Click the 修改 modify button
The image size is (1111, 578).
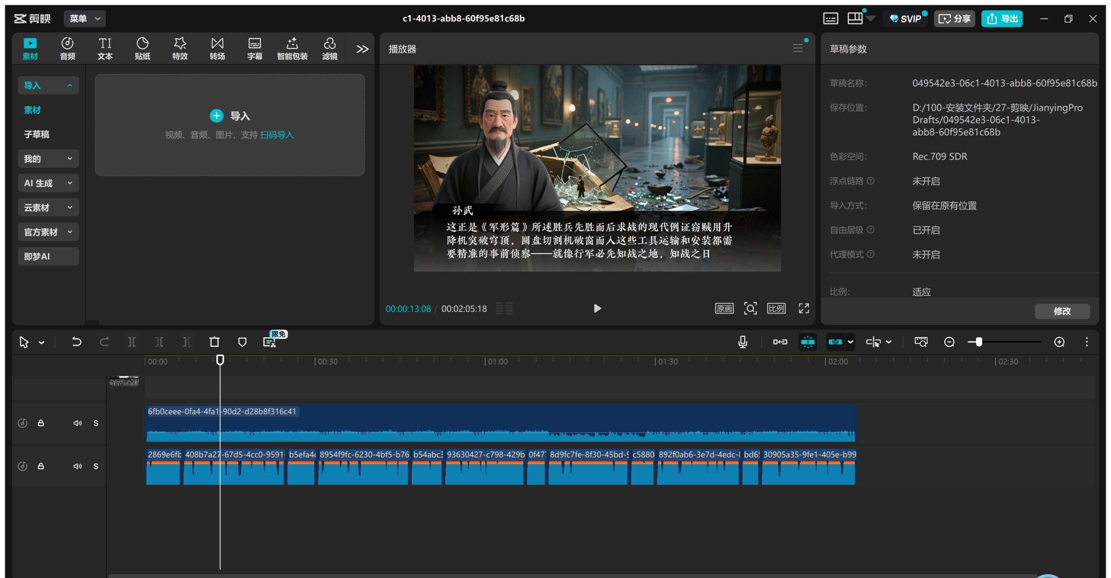tap(1062, 311)
